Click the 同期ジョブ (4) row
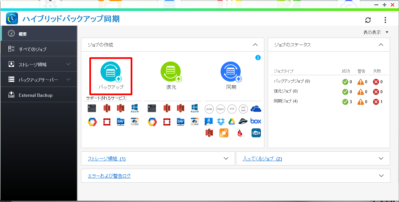 (330, 101)
